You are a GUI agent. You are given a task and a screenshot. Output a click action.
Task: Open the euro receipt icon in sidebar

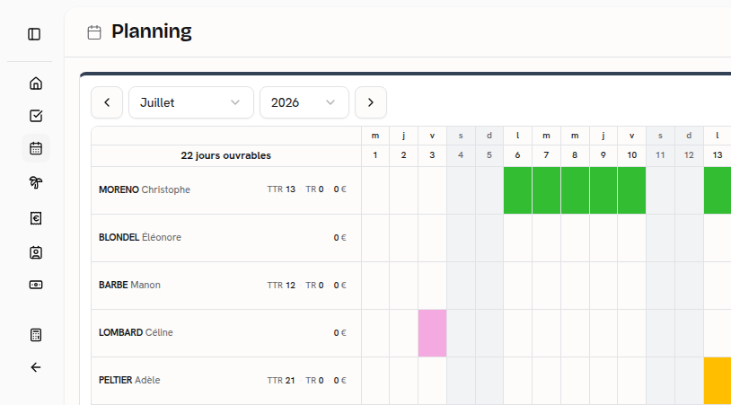[36, 218]
